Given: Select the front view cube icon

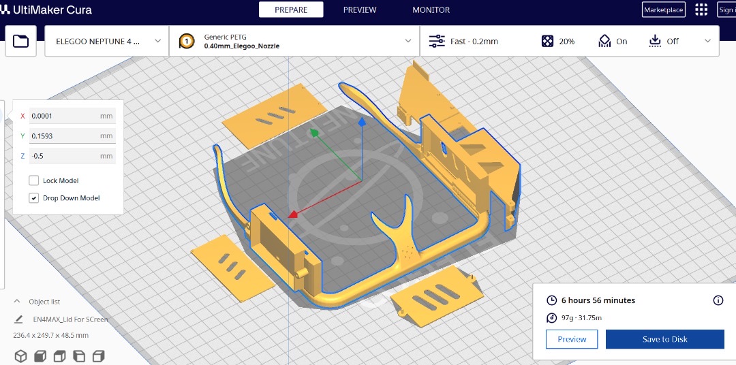Looking at the screenshot, I should pyautogui.click(x=40, y=355).
